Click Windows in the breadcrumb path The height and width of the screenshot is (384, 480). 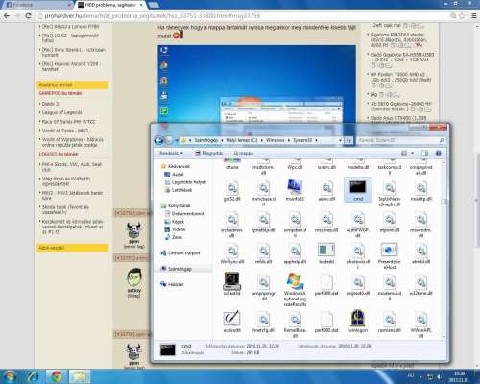click(276, 140)
